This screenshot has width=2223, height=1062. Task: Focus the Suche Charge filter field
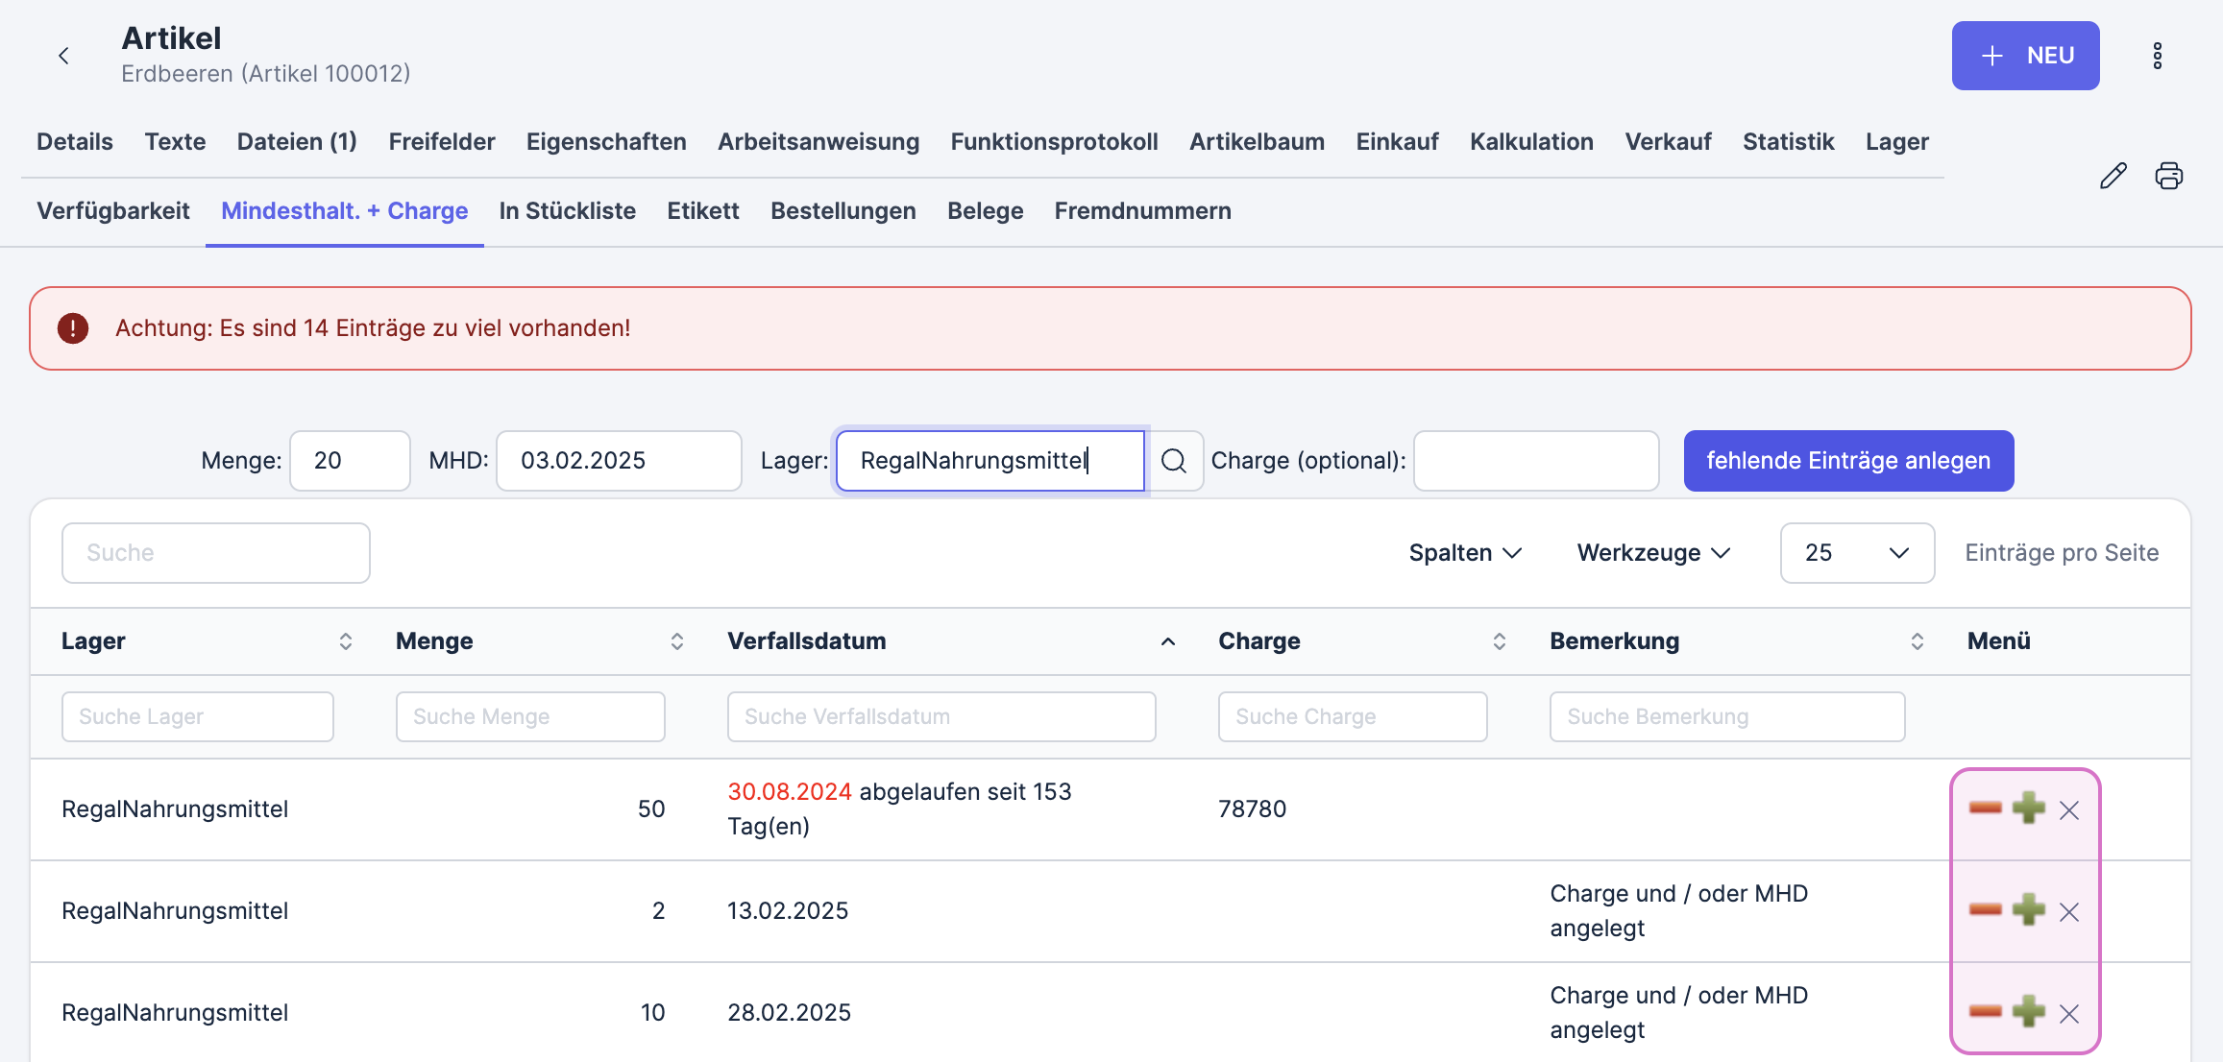(x=1353, y=717)
